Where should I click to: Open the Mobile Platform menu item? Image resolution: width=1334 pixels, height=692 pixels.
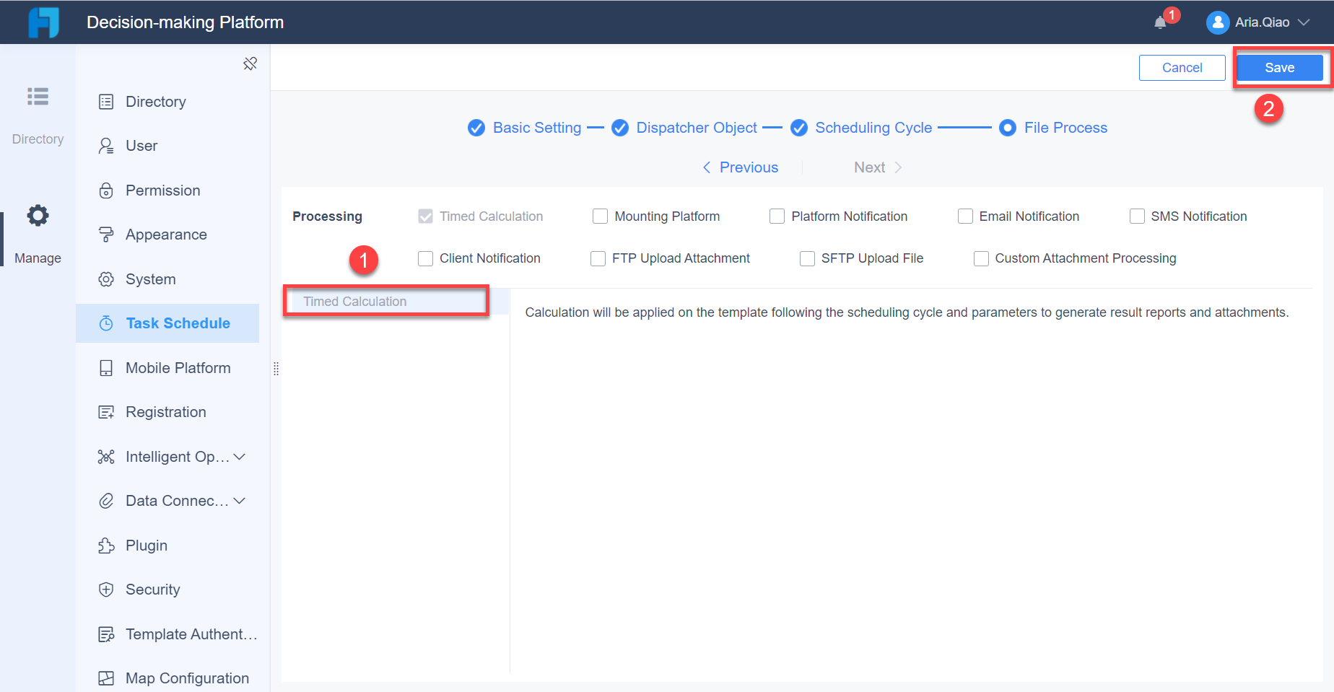click(167, 368)
